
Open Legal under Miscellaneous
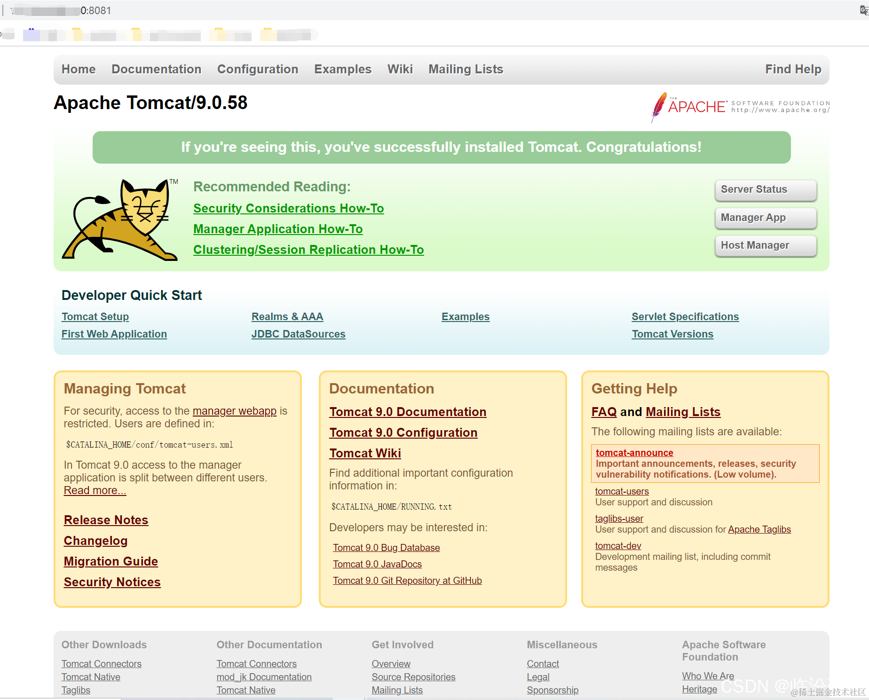click(x=538, y=677)
